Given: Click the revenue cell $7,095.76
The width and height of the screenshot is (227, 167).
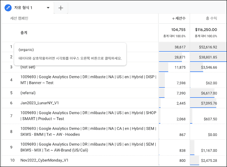Looking at the screenshot, I should click(209, 103).
